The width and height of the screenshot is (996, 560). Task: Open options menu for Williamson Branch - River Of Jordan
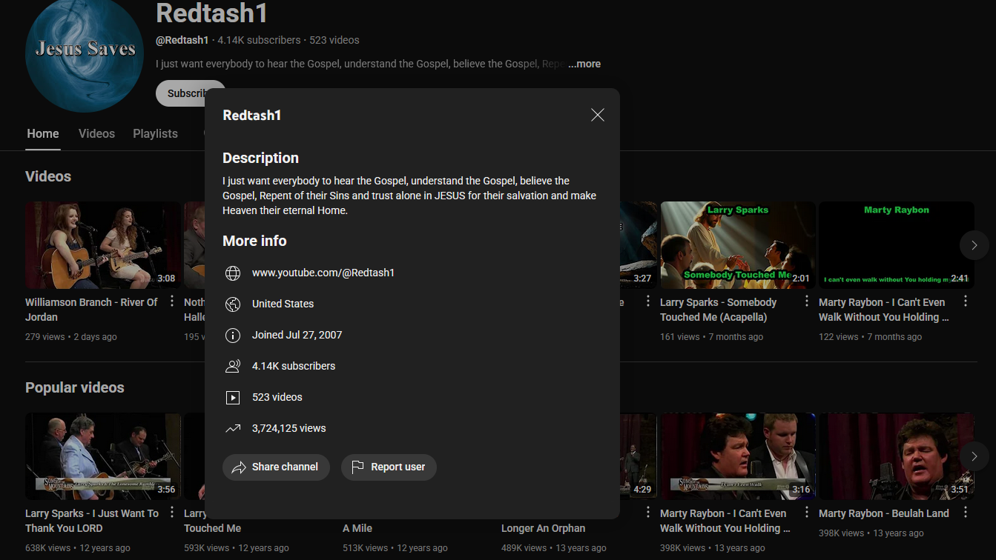point(172,301)
